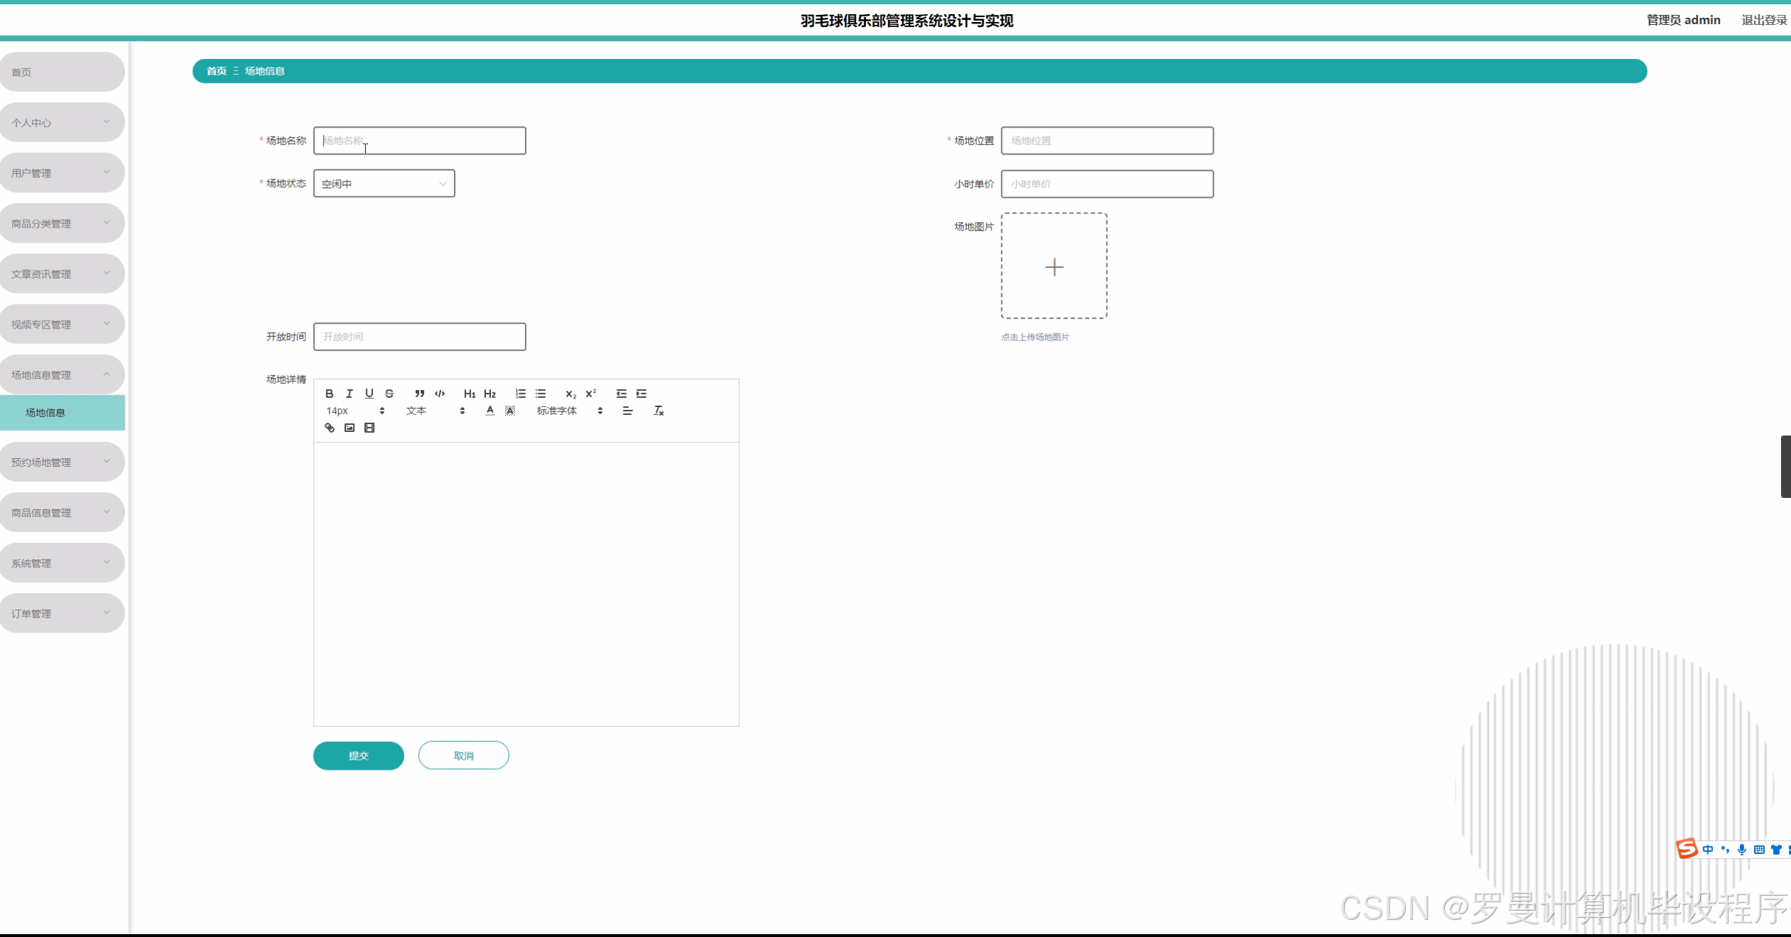Open the 标准字体 font family dropdown

(x=570, y=411)
